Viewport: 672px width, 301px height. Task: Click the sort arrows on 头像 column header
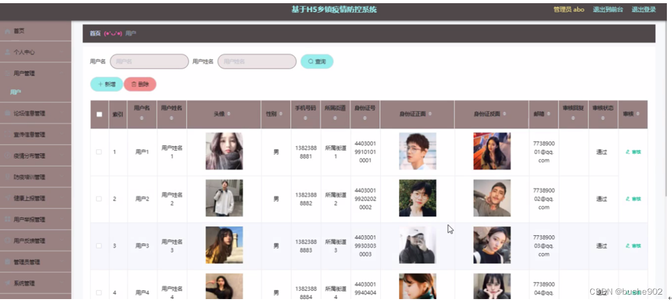[x=229, y=114]
